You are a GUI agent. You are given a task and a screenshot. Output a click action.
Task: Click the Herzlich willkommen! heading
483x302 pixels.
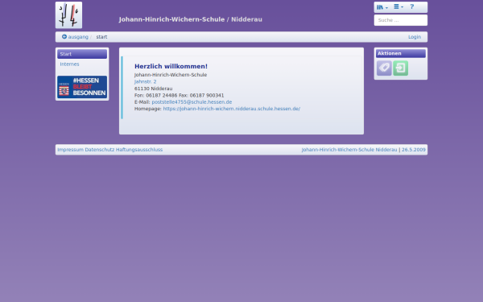tap(171, 66)
